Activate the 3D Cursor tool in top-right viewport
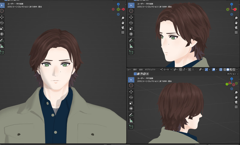Image resolution: width=240 pixels, height=145 pixels. (x=131, y=11)
